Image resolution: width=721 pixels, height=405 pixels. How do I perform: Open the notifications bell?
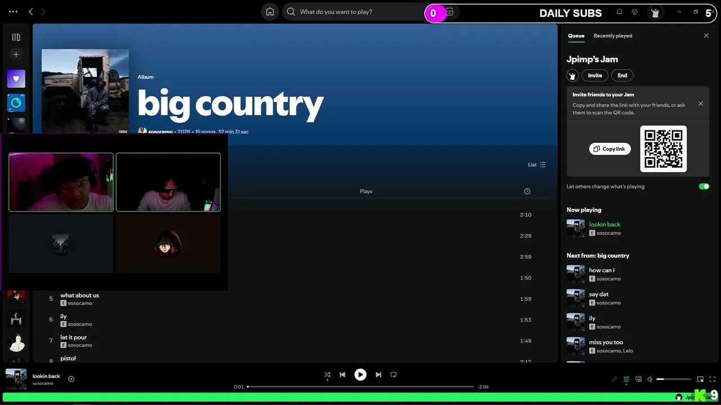click(620, 12)
